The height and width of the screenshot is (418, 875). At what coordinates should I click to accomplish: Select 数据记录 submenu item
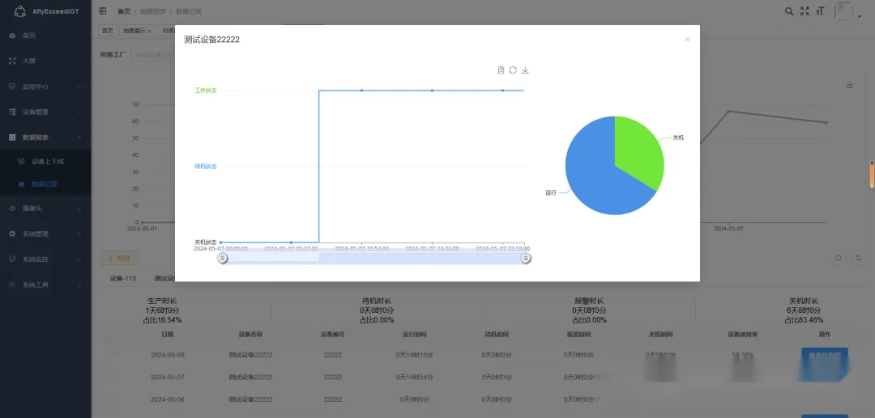pos(45,184)
